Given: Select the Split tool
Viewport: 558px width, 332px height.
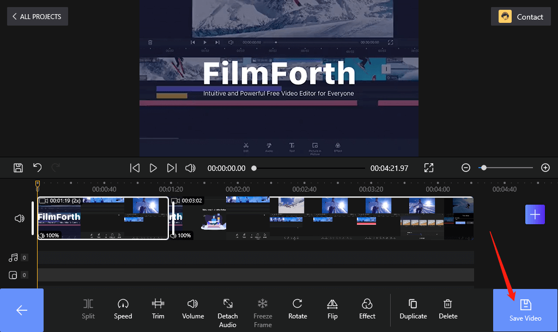Looking at the screenshot, I should (x=88, y=309).
